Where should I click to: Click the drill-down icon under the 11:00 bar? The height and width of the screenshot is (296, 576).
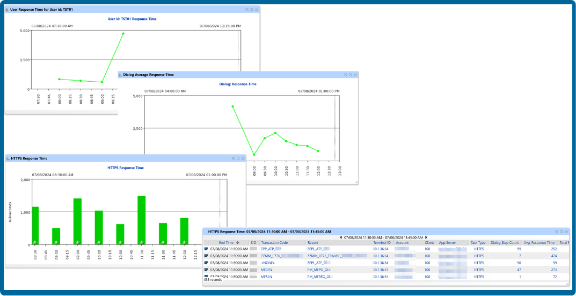(141, 242)
